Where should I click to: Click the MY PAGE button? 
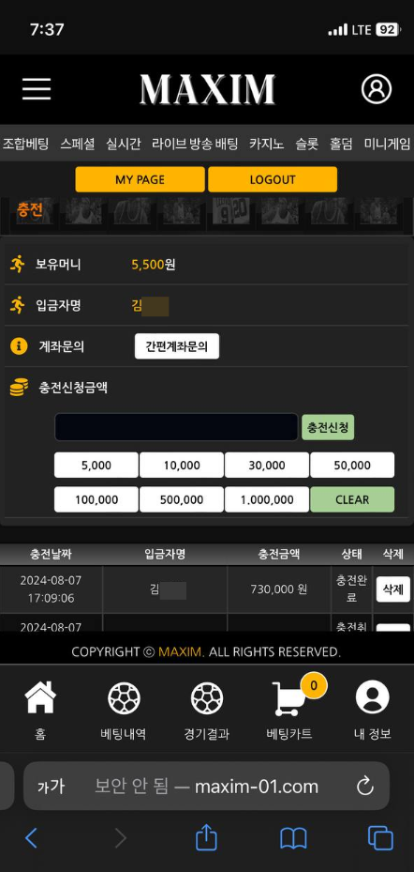tap(140, 179)
